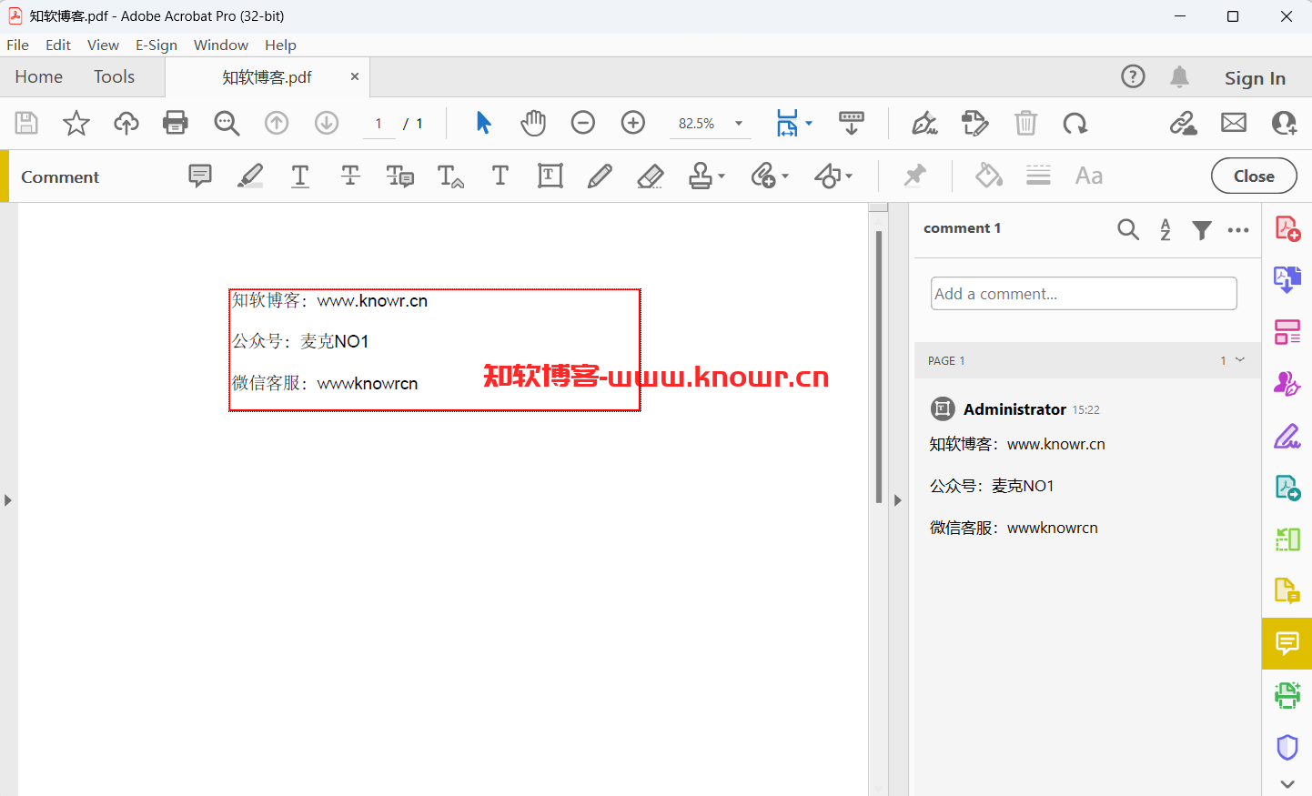Delete with the trash icon
This screenshot has height=796, width=1312.
coord(1025,123)
